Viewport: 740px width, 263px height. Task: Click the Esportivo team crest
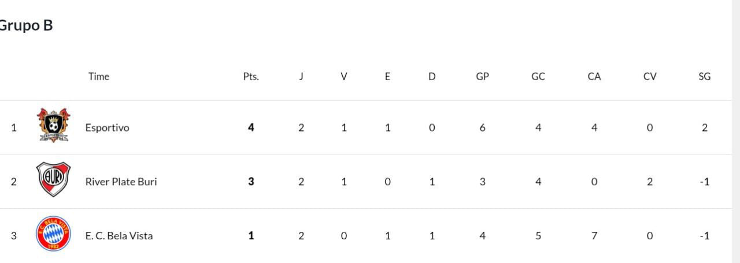pos(53,125)
